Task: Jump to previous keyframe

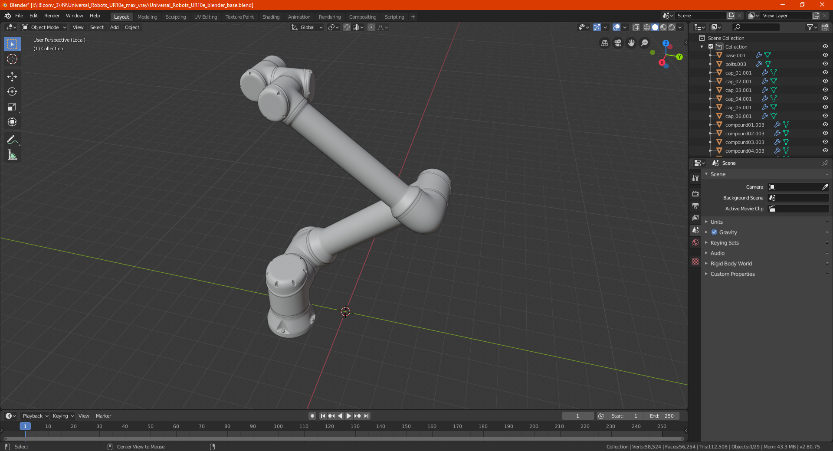Action: (x=331, y=416)
